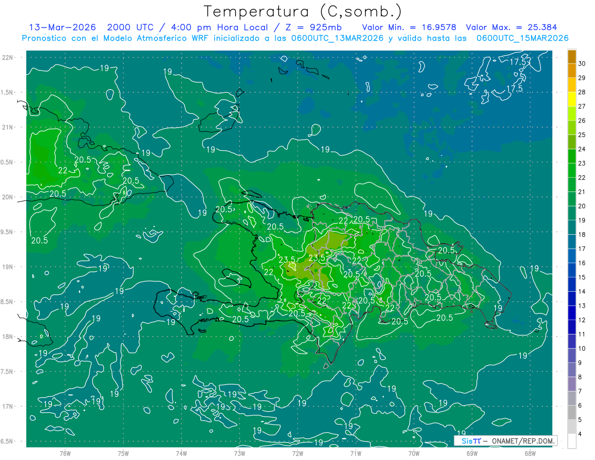
Task: Click the '20N' latitude axis label
Action: click(7, 197)
